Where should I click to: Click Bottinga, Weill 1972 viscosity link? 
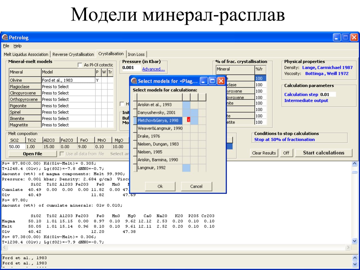coord(327,73)
